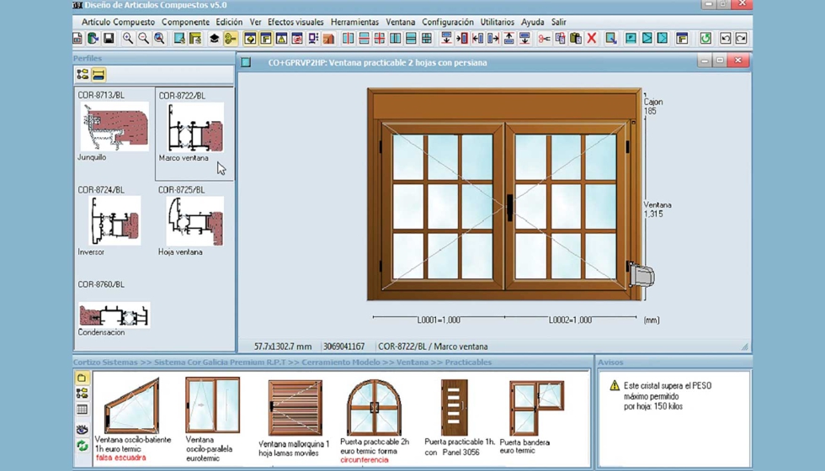Image resolution: width=825 pixels, height=471 pixels.
Task: Click the paste clipboard toolbar icon
Action: tap(576, 39)
